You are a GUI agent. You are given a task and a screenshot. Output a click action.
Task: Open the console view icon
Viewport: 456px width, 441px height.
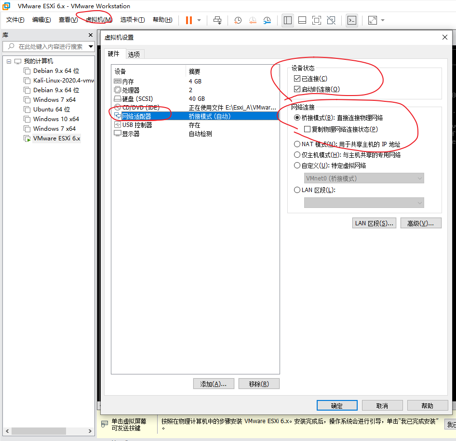tap(352, 20)
